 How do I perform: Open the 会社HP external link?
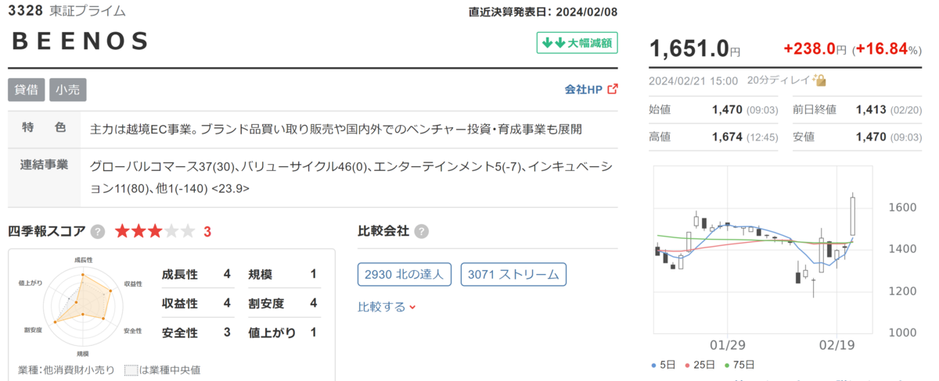point(591,89)
